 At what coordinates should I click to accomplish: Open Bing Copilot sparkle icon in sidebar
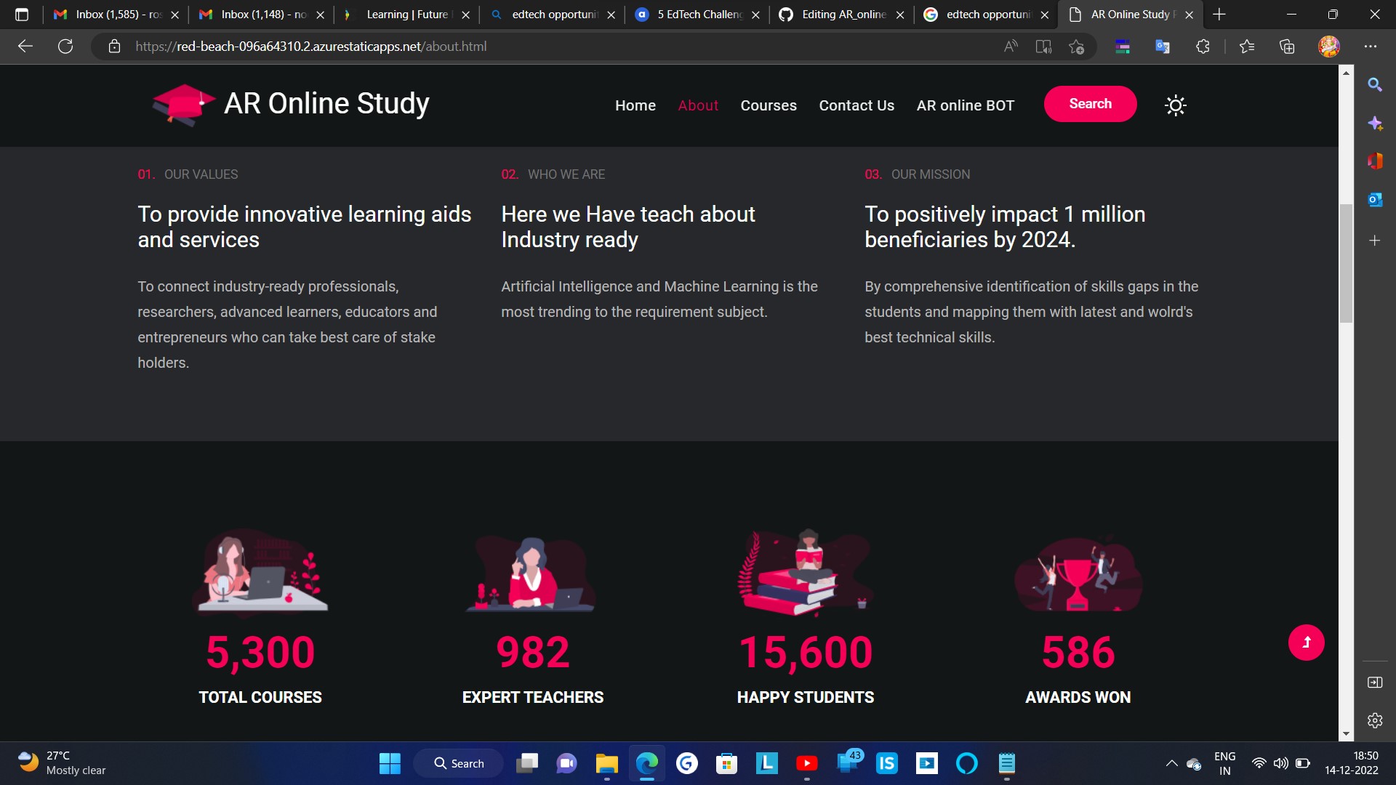click(x=1376, y=124)
